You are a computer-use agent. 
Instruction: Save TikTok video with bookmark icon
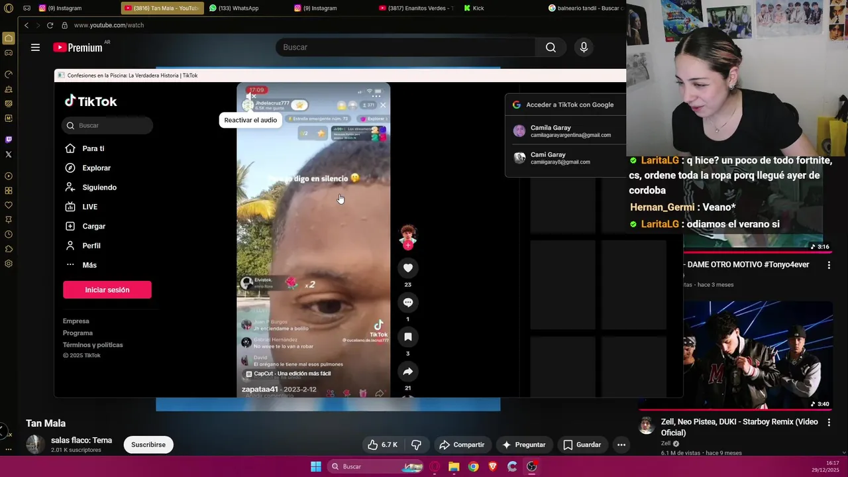click(x=408, y=337)
